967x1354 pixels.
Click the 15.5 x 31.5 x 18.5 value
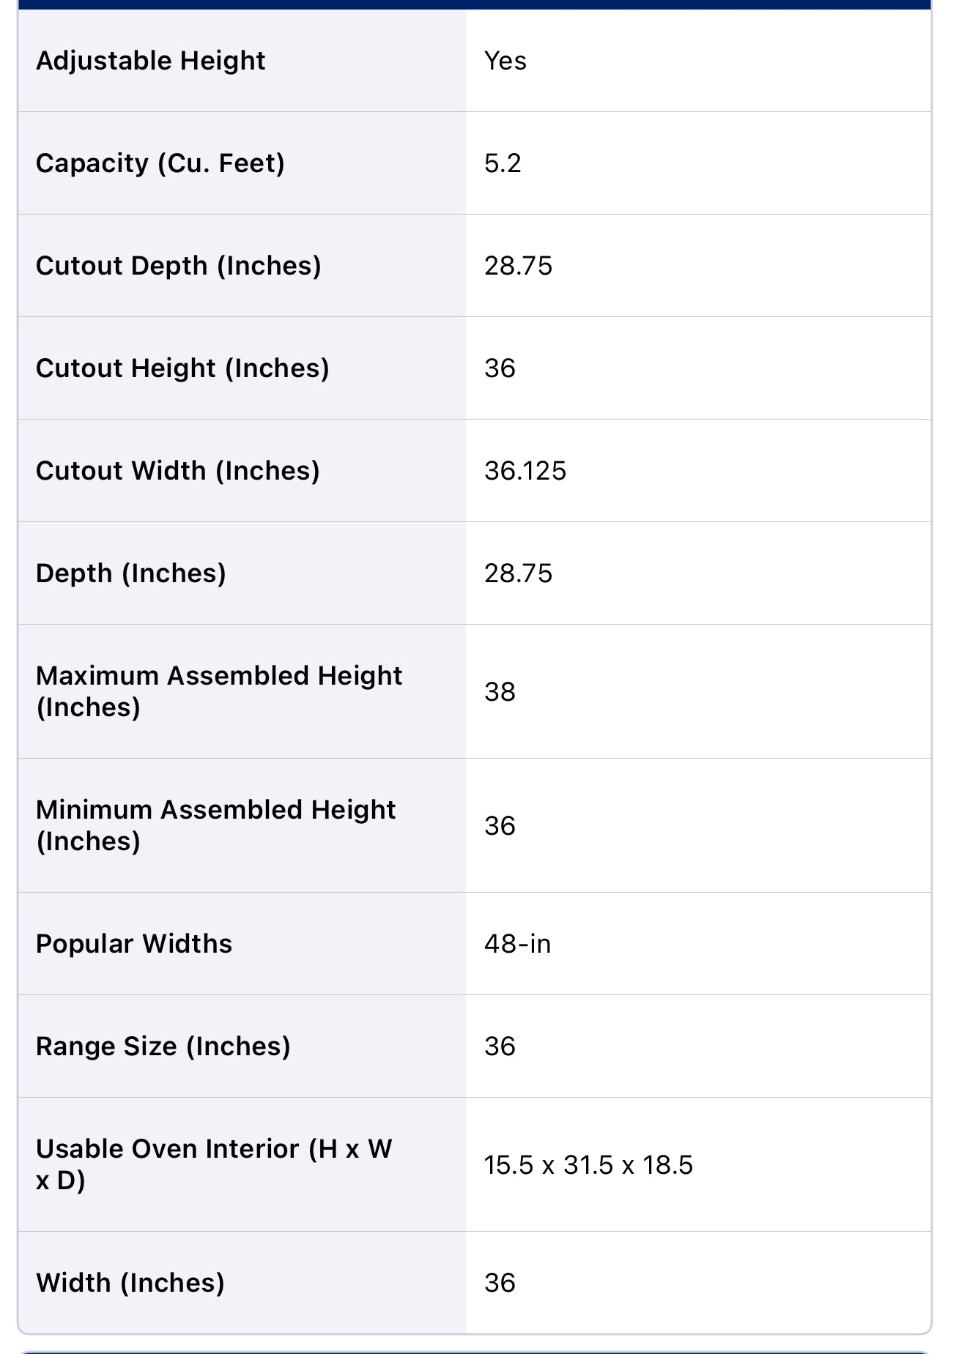click(588, 1165)
